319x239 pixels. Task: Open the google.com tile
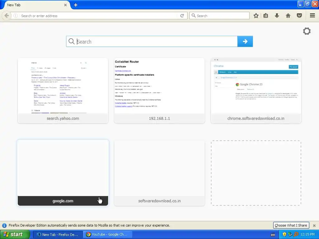pos(63,173)
